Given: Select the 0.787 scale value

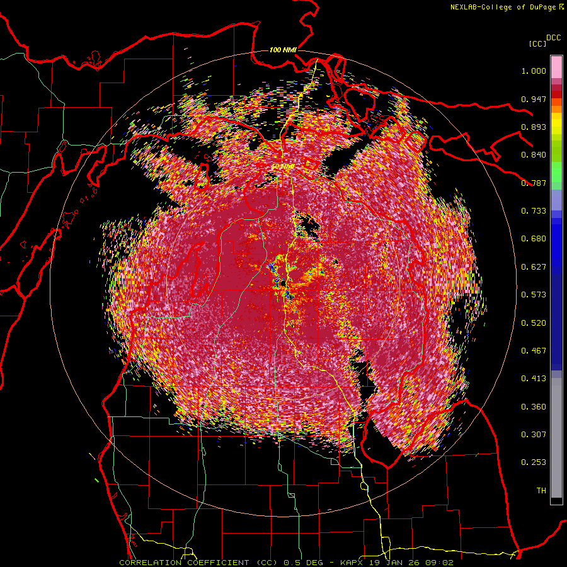Looking at the screenshot, I should pos(534,183).
